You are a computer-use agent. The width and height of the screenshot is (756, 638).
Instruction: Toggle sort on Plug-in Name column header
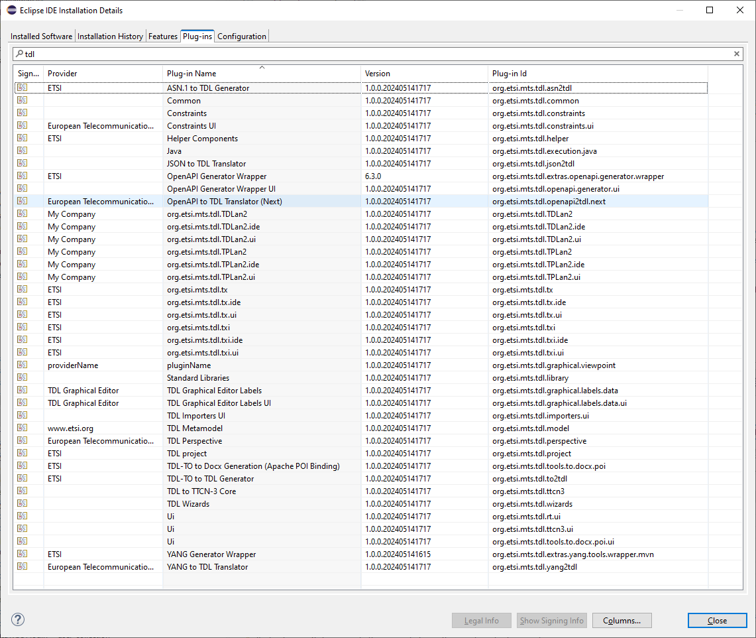click(x=261, y=74)
